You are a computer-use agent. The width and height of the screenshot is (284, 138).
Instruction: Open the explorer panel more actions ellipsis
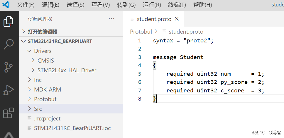[111, 19]
